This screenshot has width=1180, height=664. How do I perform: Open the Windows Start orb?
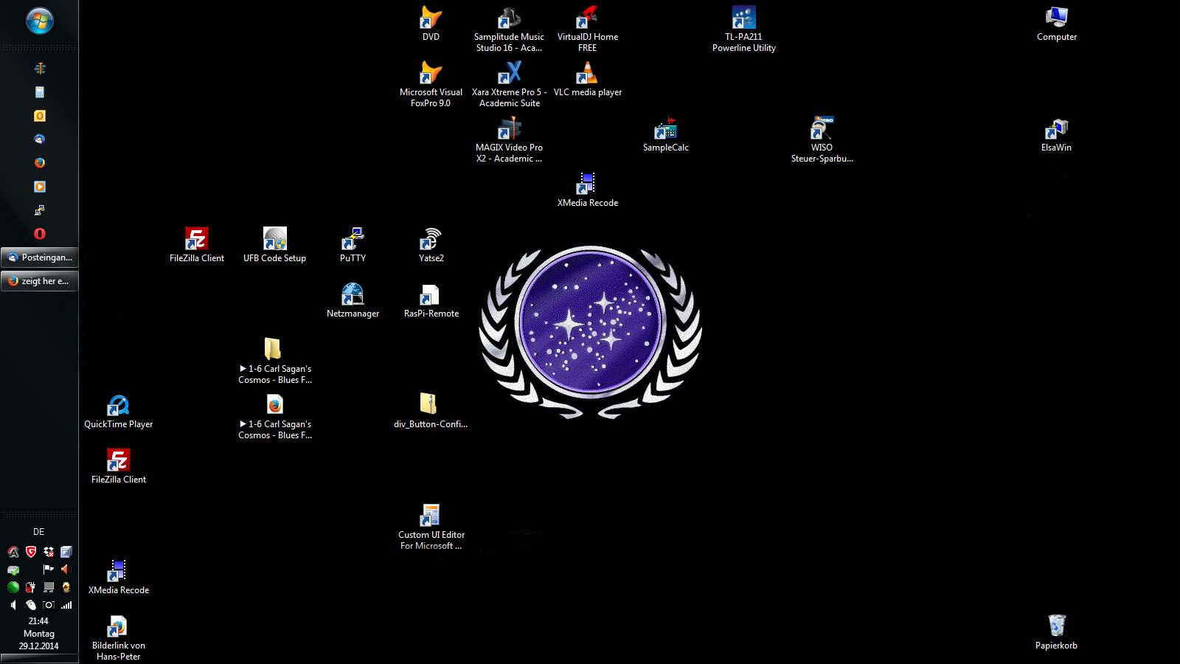pyautogui.click(x=39, y=21)
